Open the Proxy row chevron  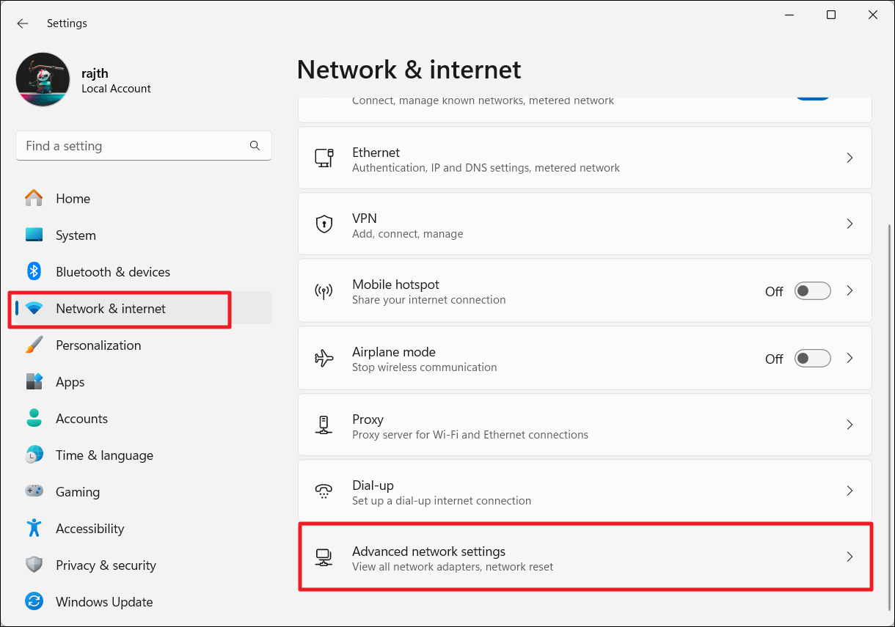(850, 425)
